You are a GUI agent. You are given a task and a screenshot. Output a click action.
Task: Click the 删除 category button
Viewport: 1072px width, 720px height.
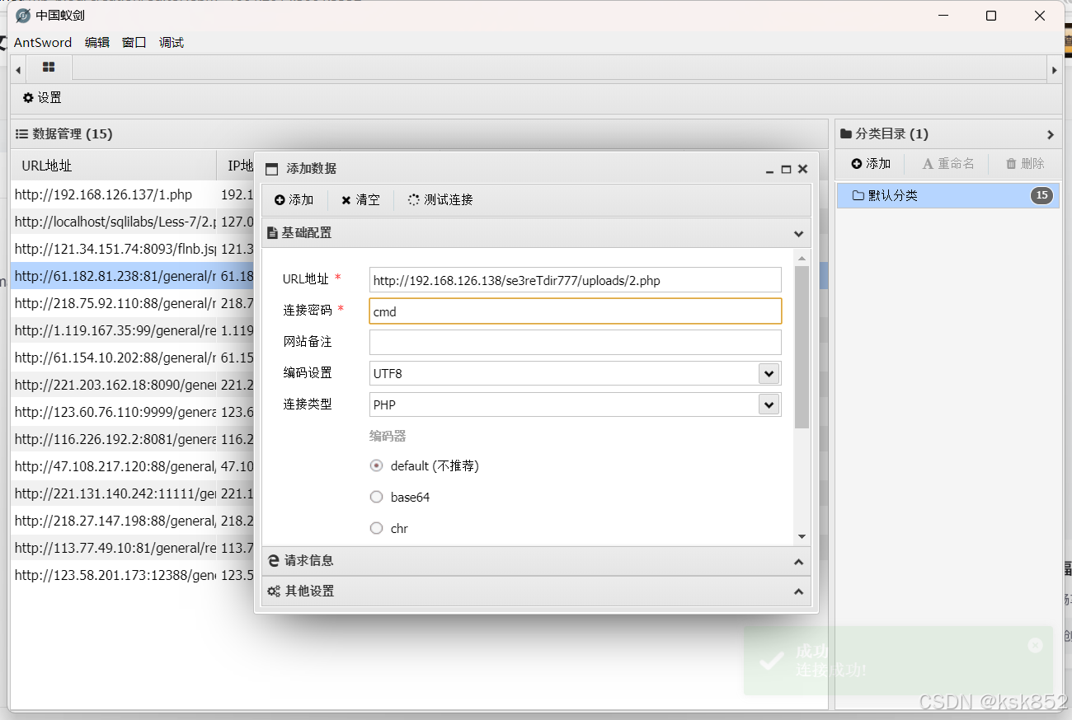[1024, 164]
